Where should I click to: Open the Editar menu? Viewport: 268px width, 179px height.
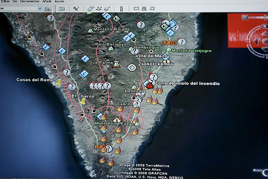5,1
